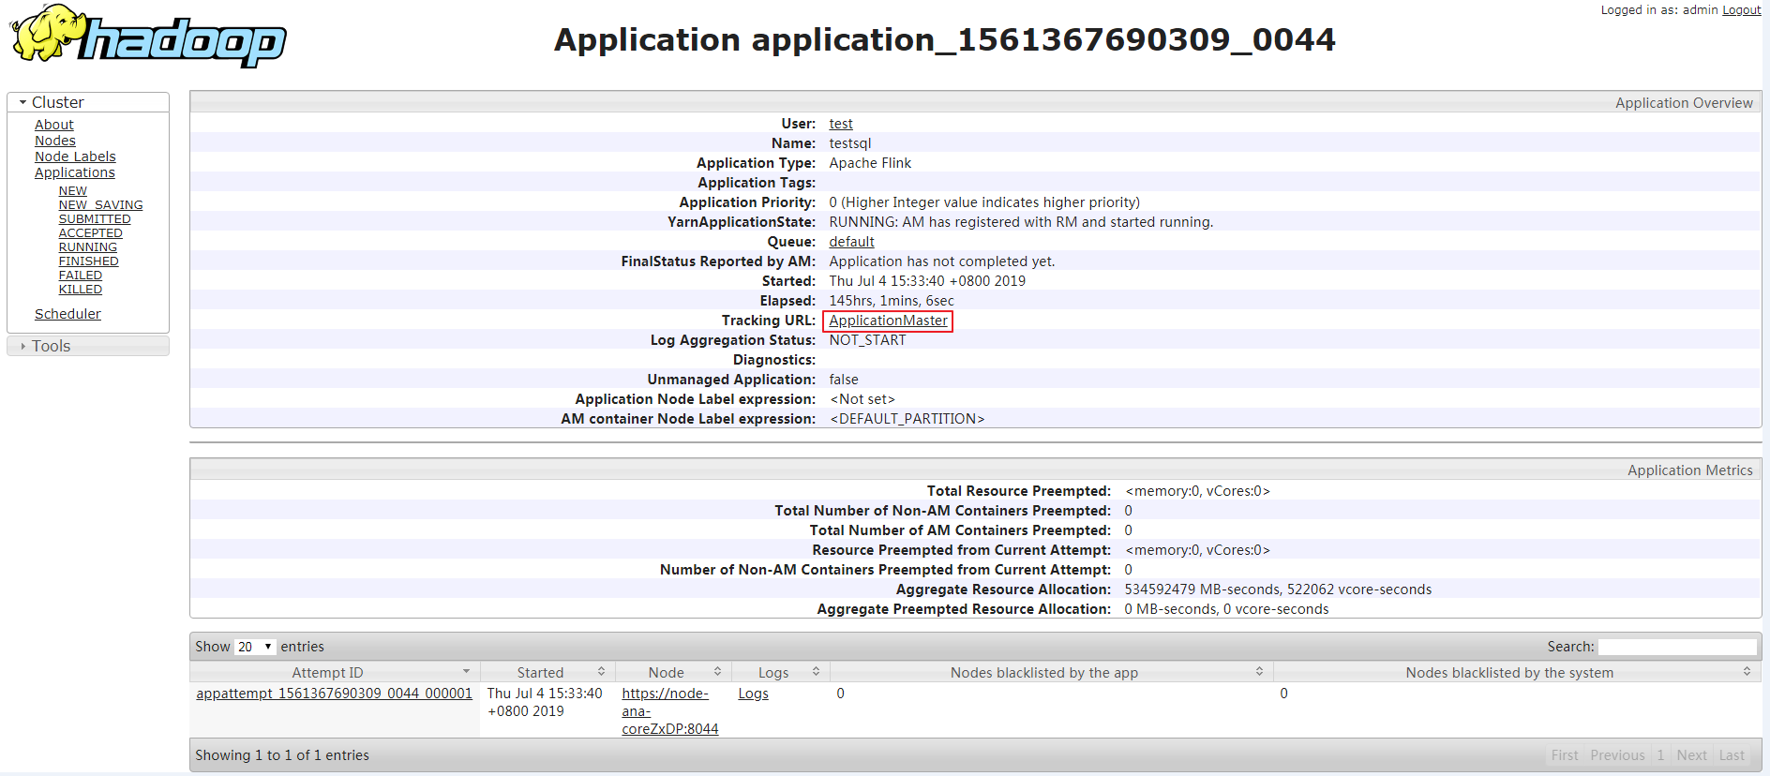Image resolution: width=1770 pixels, height=776 pixels.
Task: Sort by Node column arrows
Action: tap(717, 672)
